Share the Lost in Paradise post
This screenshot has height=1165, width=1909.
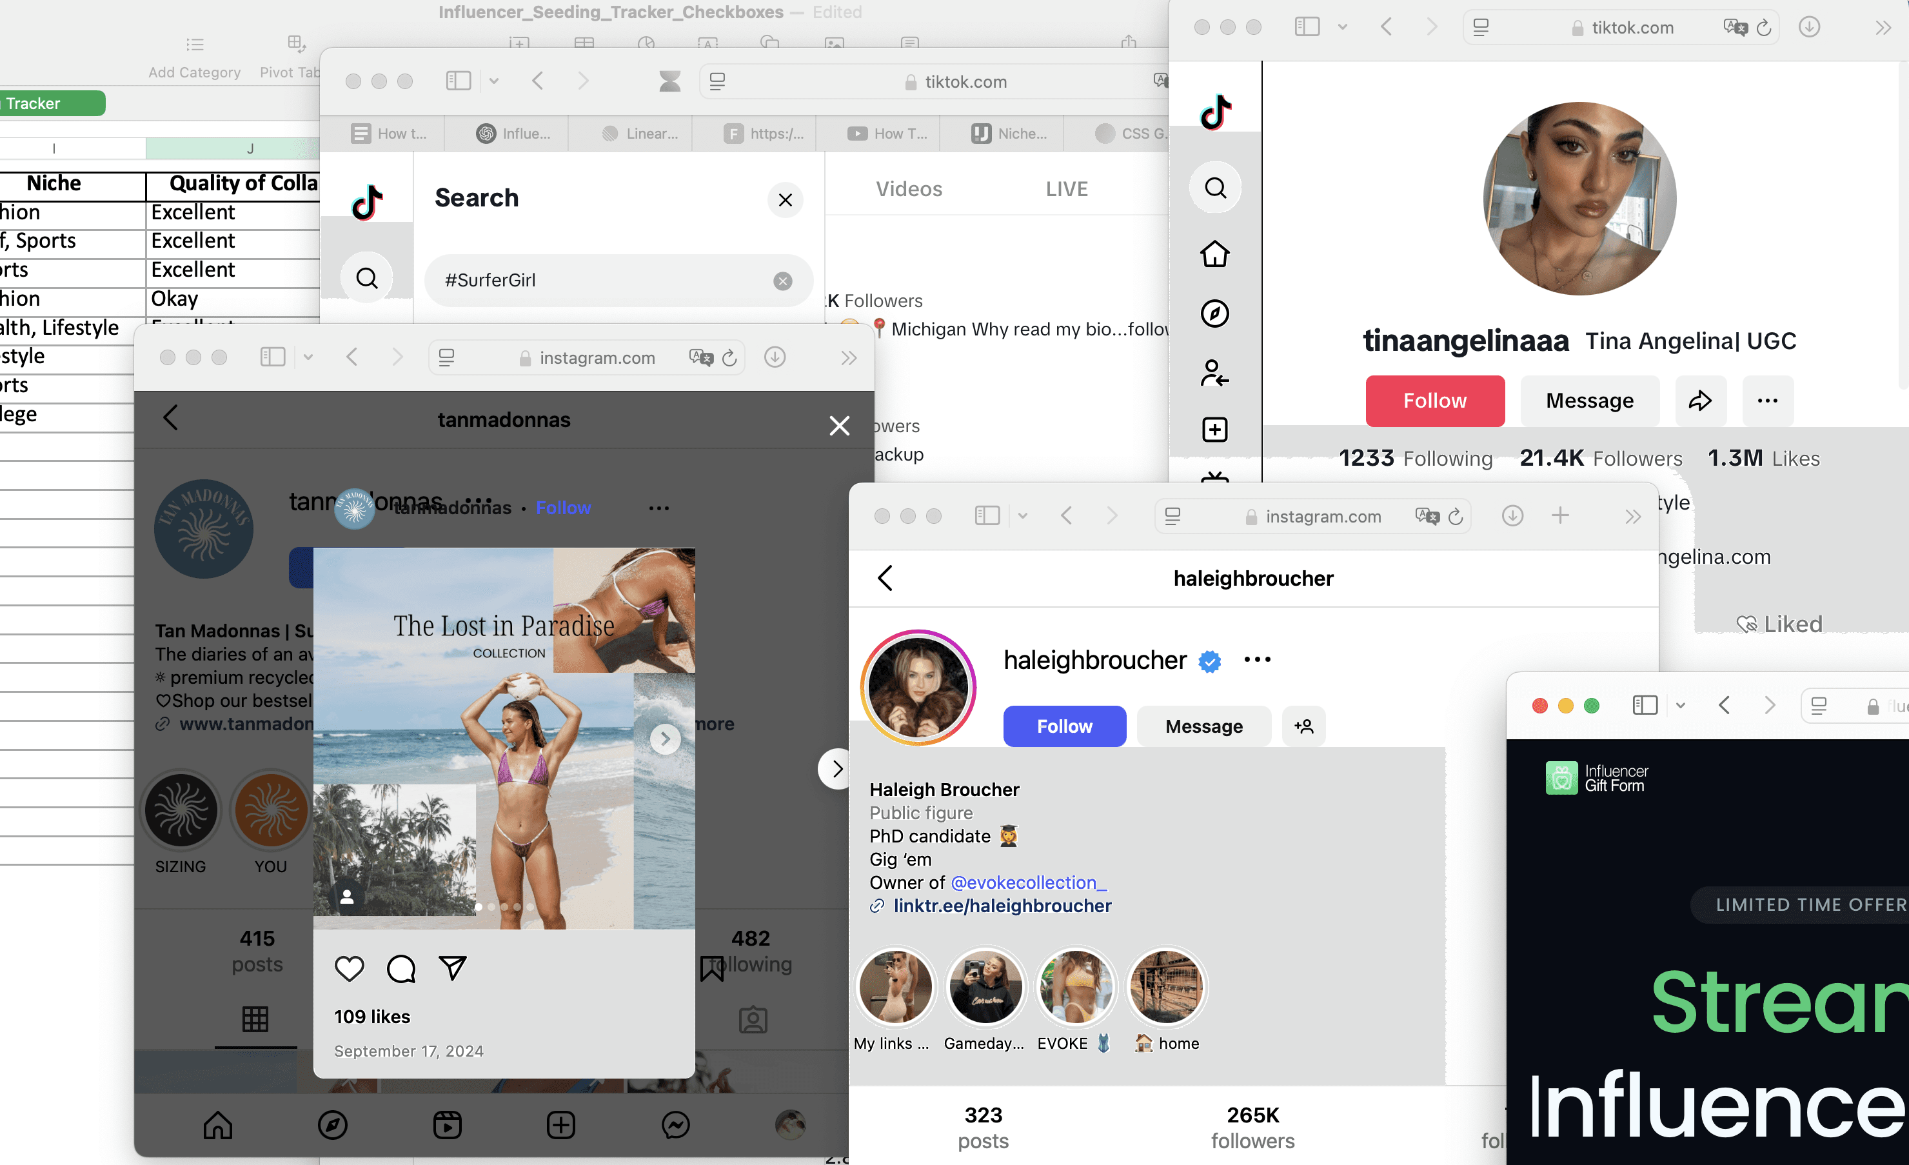(453, 968)
